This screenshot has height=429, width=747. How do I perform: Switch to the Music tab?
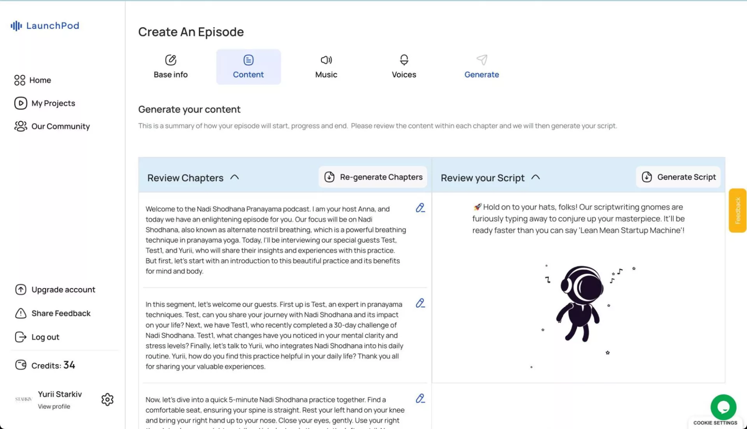pyautogui.click(x=326, y=67)
